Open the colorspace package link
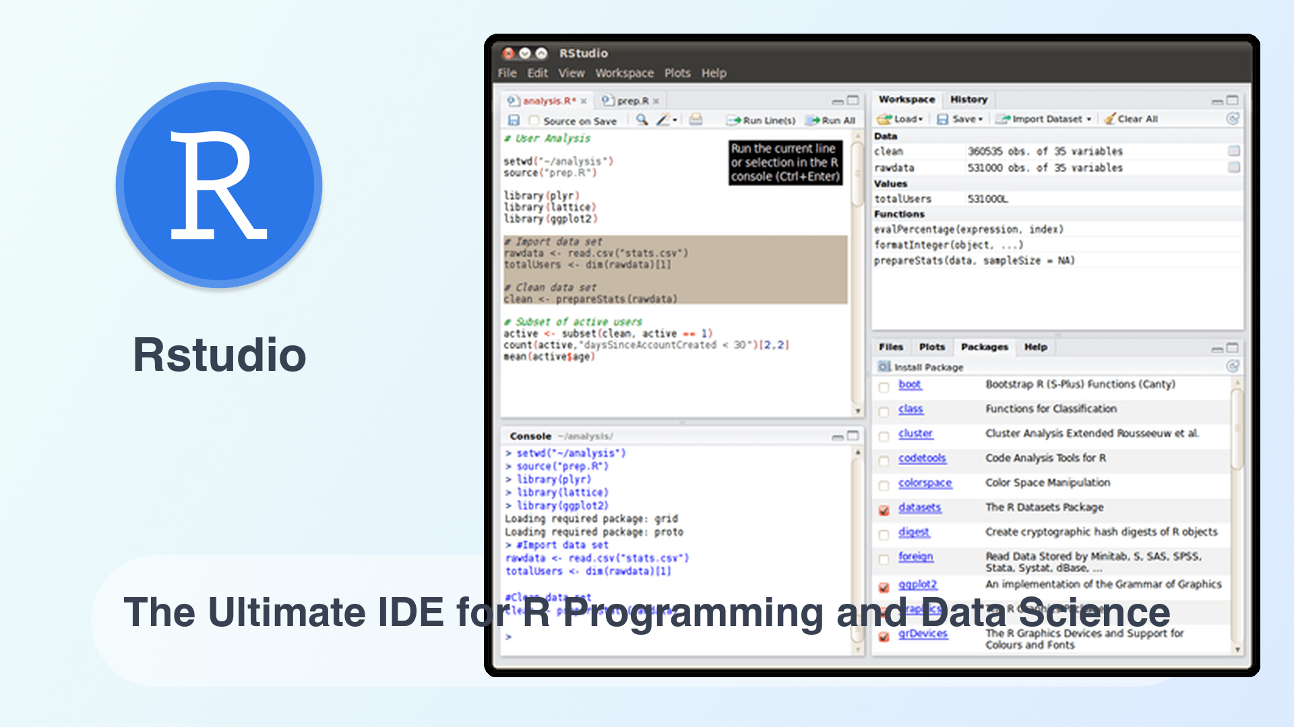1294x727 pixels. pyautogui.click(x=925, y=483)
